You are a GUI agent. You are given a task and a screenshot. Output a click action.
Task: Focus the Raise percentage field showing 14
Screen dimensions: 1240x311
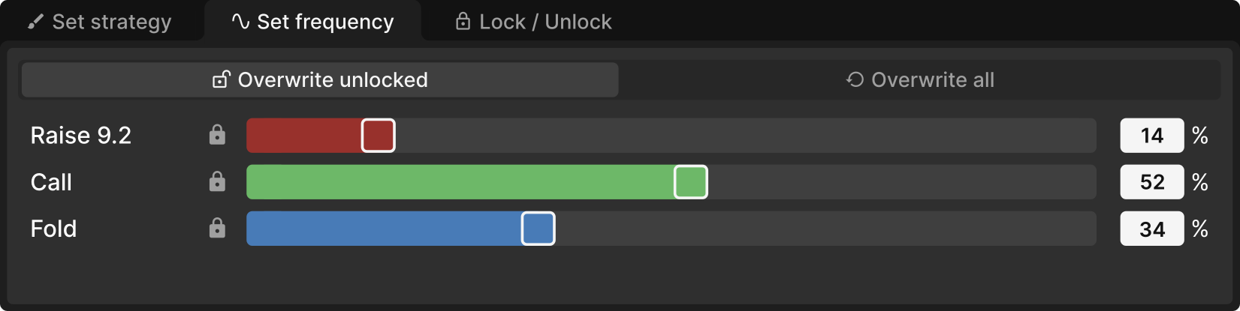(1151, 136)
